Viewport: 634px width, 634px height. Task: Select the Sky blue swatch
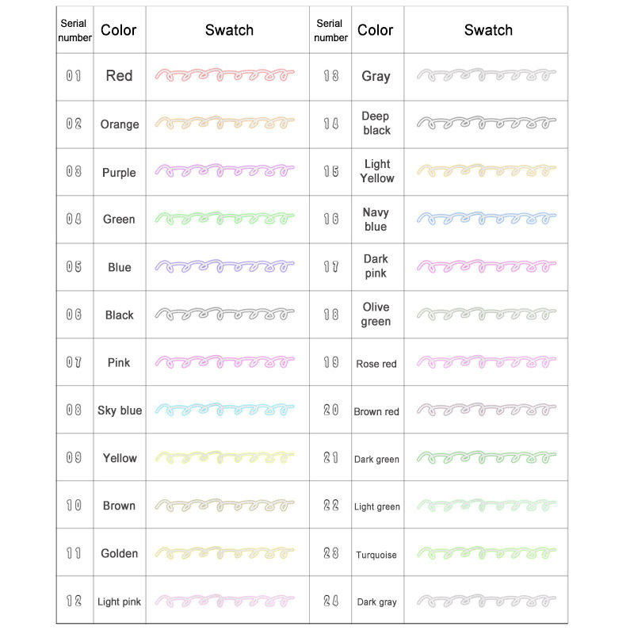click(225, 410)
